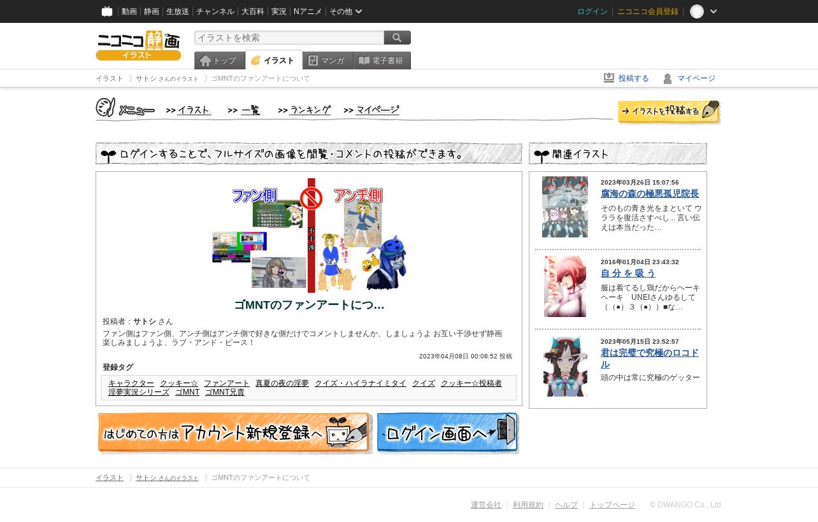Expand the account menu chevron
Screen dimensions: 818x522
[714, 11]
